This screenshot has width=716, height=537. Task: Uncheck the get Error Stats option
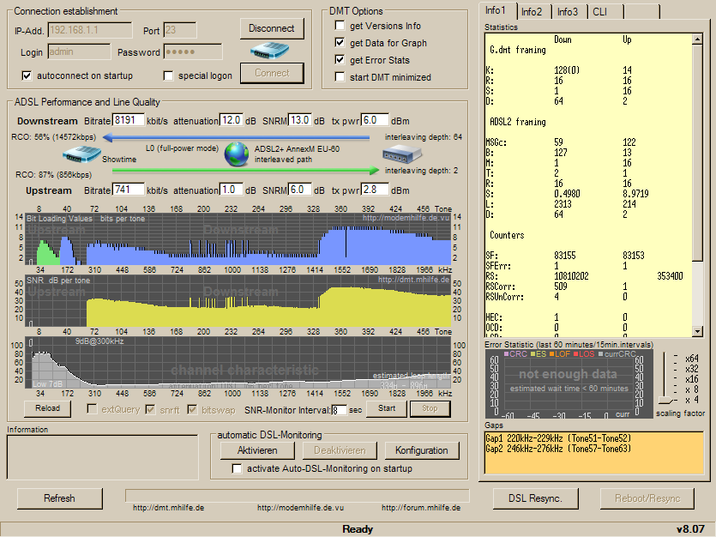pyautogui.click(x=340, y=60)
